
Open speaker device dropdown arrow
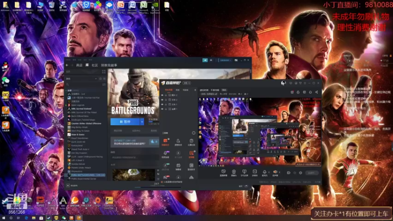click(x=280, y=172)
